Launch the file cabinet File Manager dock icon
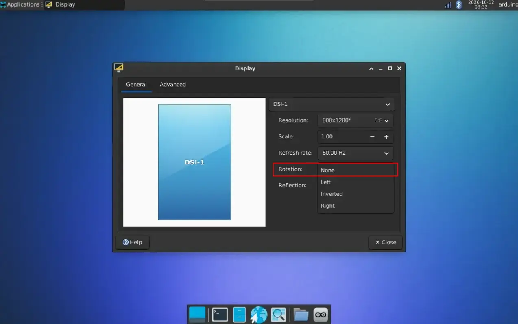519x324 pixels. (x=240, y=315)
